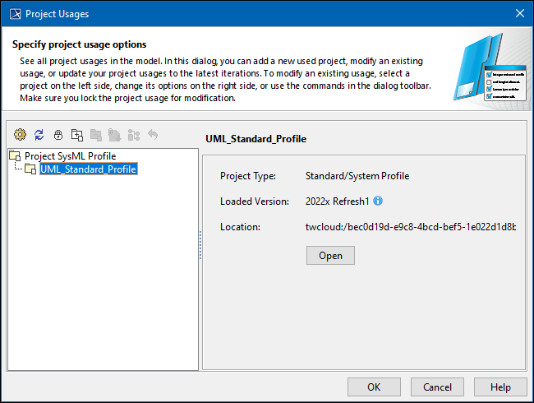534x403 pixels.
Task: Click the blue refresh arrows icon
Action: click(x=39, y=135)
